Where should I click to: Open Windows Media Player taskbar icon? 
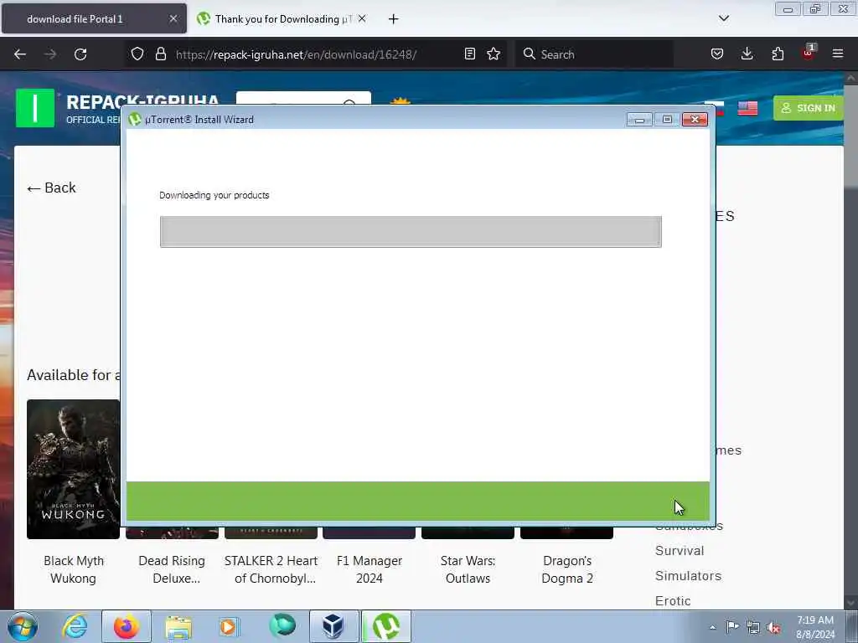228,626
